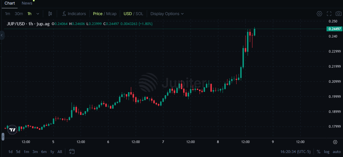Open the candlestick chart style selector
This screenshot has width=343, height=157.
(x=50, y=14)
